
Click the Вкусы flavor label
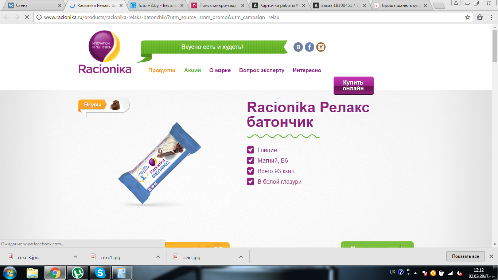tap(93, 105)
